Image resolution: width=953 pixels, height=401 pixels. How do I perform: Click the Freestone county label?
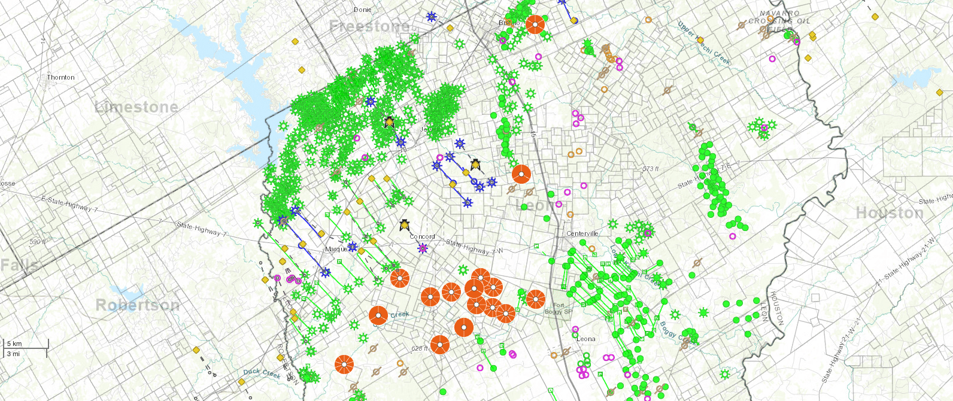369,26
